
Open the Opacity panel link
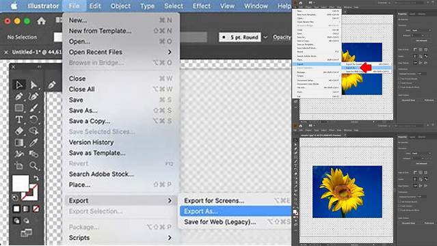coord(282,37)
